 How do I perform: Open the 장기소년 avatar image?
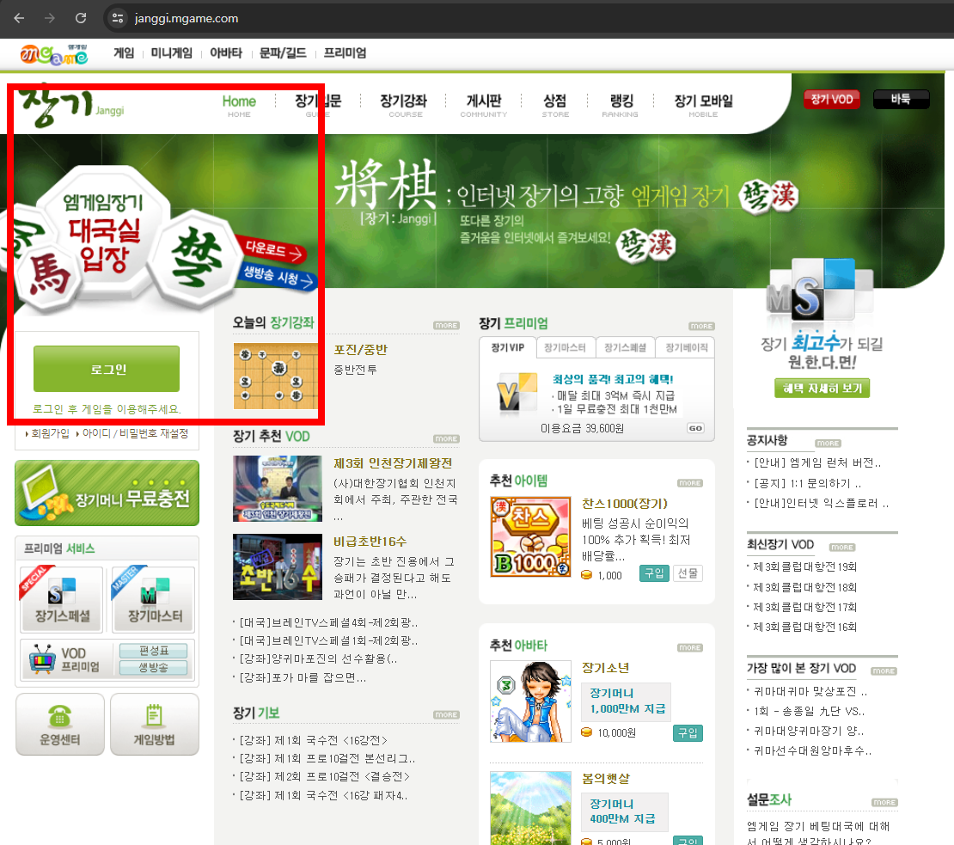(x=530, y=701)
